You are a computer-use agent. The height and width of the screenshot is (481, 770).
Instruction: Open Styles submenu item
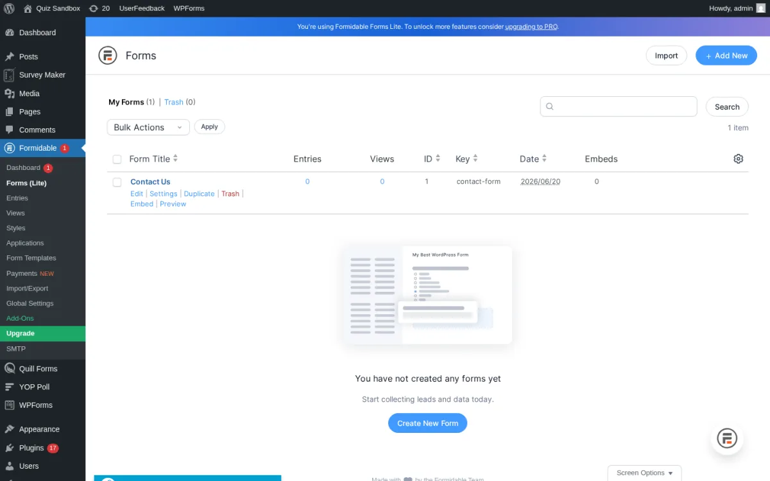point(16,228)
